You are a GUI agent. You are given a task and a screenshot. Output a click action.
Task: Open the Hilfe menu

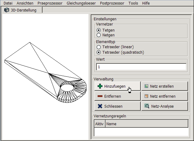click(x=146, y=3)
